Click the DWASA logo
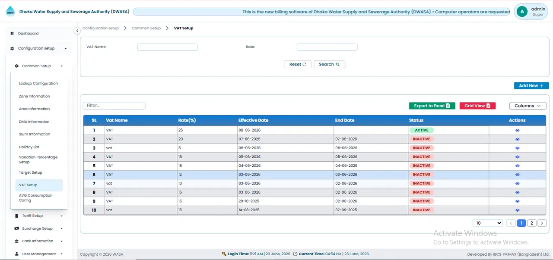This screenshot has height=260, width=553. tap(10, 12)
